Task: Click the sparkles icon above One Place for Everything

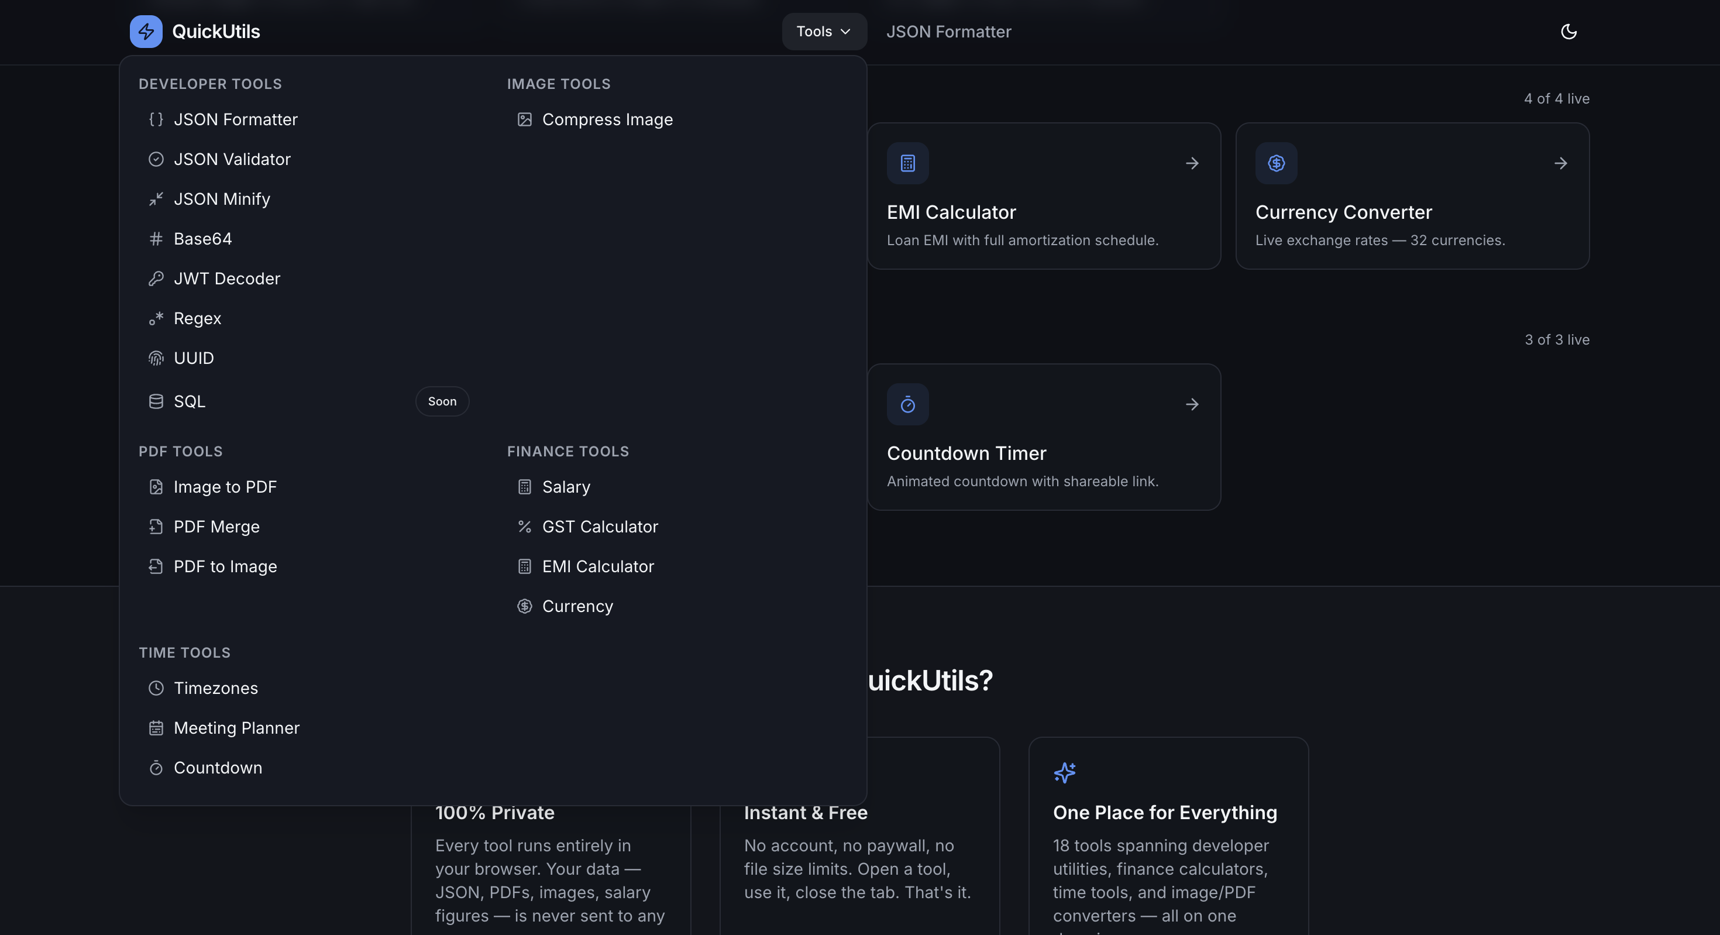Action: pos(1064,773)
